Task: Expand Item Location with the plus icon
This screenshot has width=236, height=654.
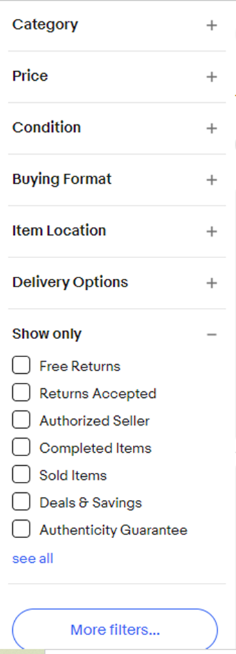Action: 211,231
